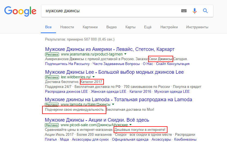This screenshot has width=227, height=145.
Task: Click text Более 200 магазинов
Action: tap(94, 135)
